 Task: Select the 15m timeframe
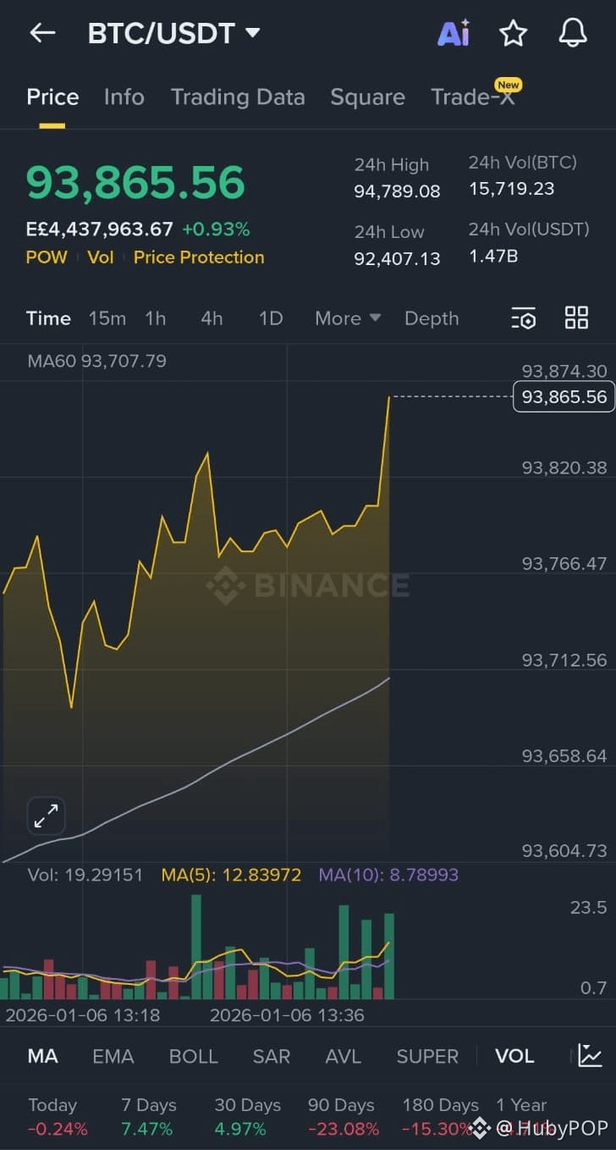pos(107,318)
